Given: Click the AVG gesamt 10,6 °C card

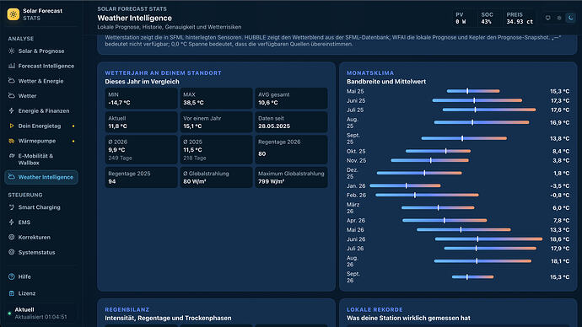Looking at the screenshot, I should (291, 99).
